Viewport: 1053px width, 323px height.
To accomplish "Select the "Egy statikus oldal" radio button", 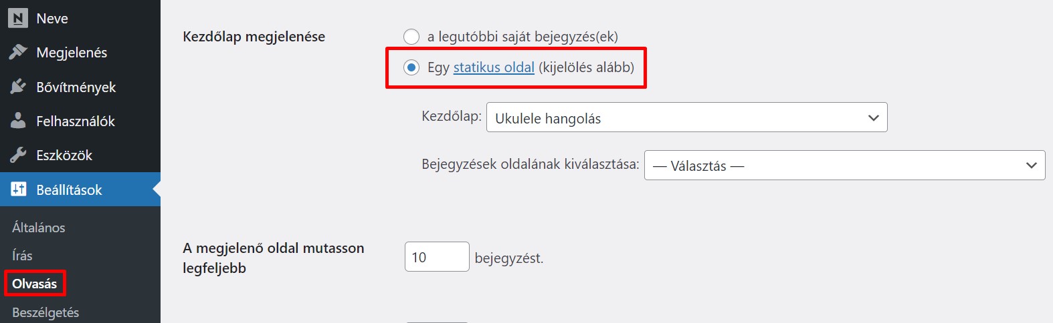I will [411, 67].
